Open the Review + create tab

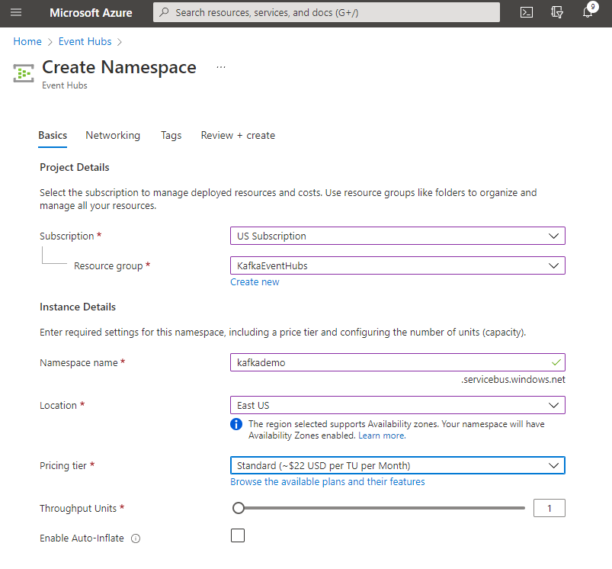click(238, 136)
